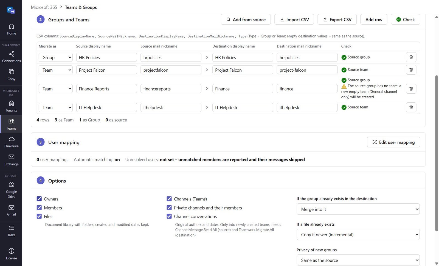Click the Check button
The height and width of the screenshot is (266, 439).
point(406,19)
